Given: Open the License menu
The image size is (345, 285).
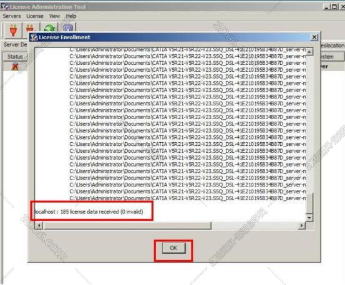Looking at the screenshot, I should tap(35, 16).
